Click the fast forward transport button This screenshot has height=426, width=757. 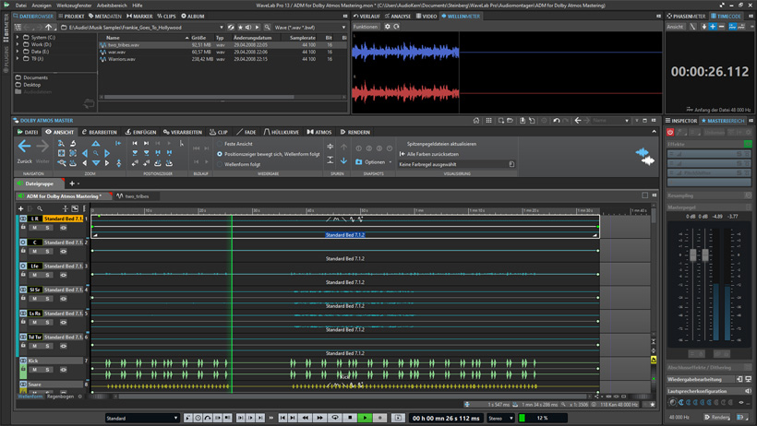(x=319, y=418)
